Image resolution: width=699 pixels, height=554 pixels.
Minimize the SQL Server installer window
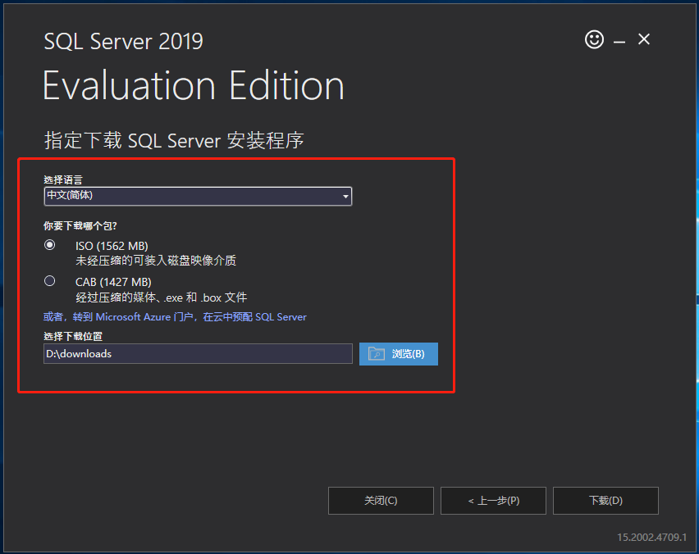coord(619,42)
